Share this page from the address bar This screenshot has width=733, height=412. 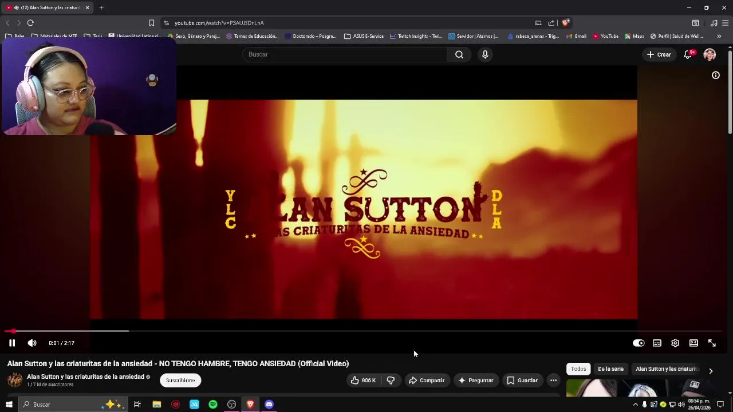551,23
